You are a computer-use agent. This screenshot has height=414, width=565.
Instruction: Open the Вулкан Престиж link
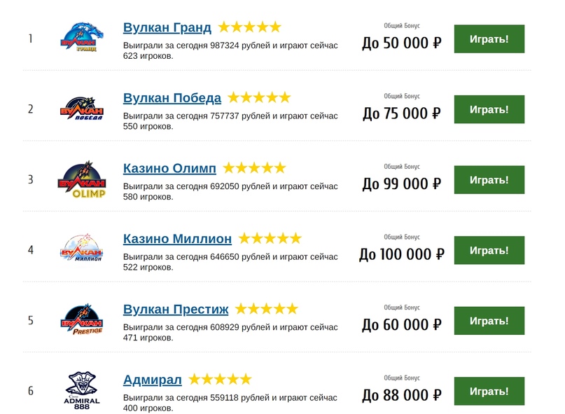pyautogui.click(x=176, y=309)
